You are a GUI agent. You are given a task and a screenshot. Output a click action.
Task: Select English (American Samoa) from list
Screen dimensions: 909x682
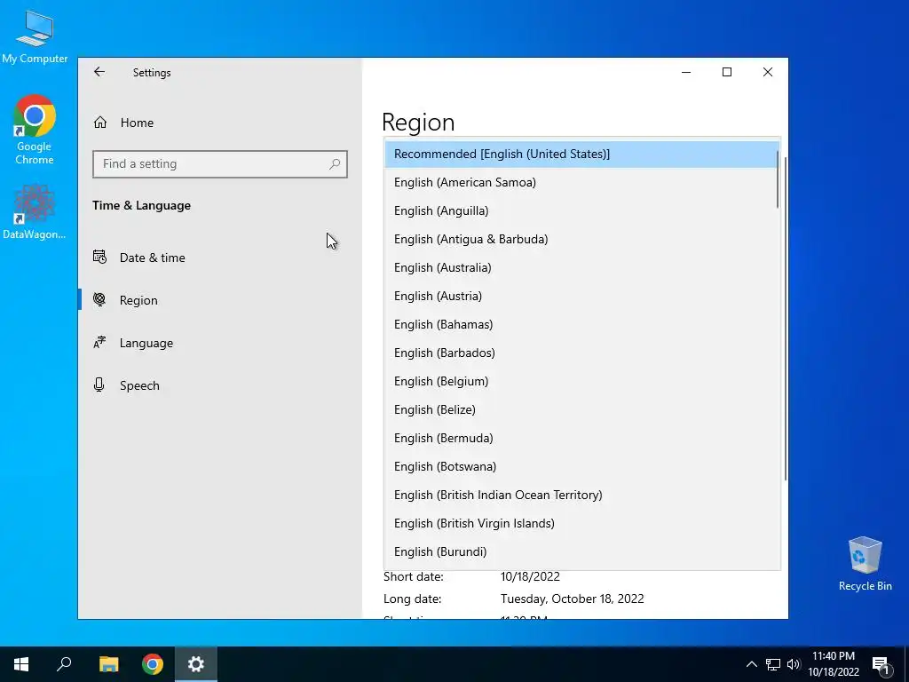click(x=581, y=183)
